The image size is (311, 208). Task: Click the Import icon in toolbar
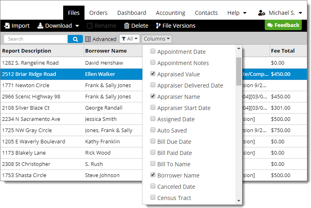pos(7,26)
